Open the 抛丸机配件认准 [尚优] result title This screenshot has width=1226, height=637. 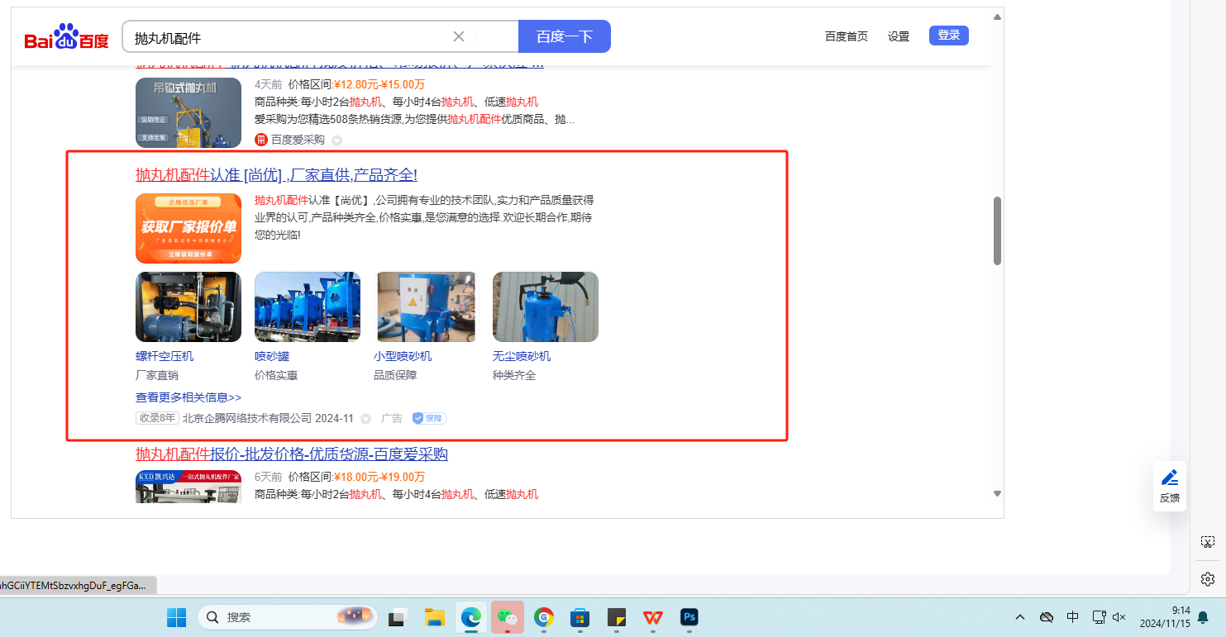click(277, 175)
